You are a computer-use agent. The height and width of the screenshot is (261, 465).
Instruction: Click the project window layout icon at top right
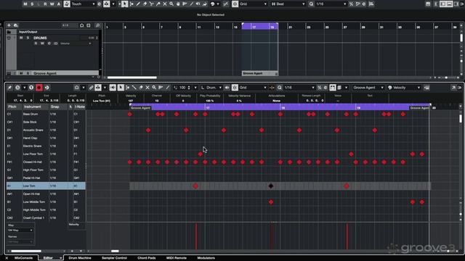[x=428, y=4]
